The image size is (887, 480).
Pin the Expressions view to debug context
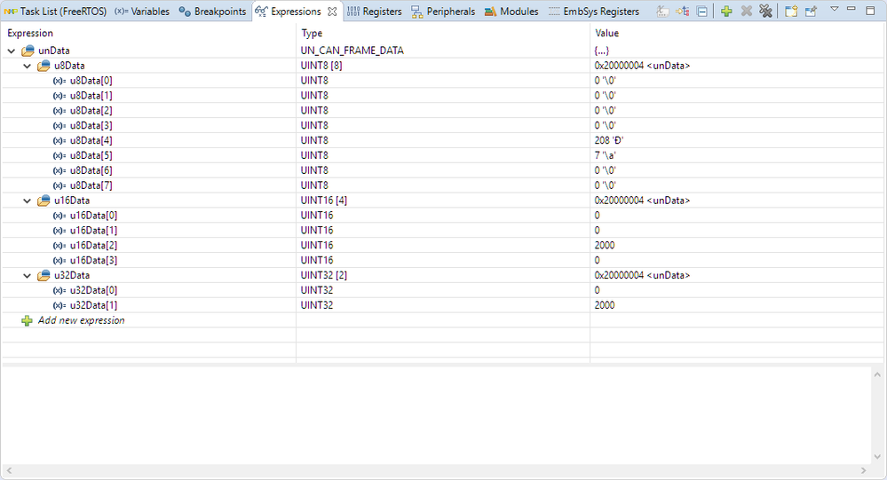click(812, 12)
